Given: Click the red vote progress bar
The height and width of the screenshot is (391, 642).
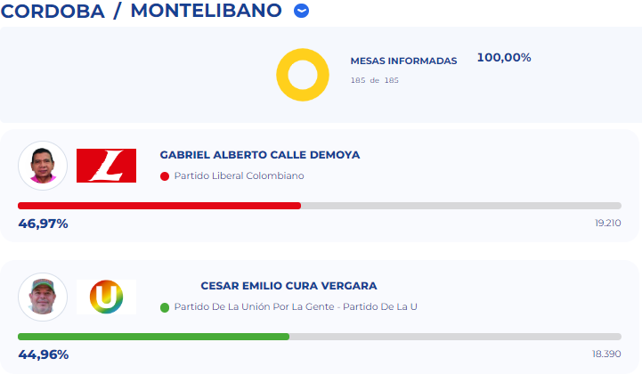Looking at the screenshot, I should [159, 206].
